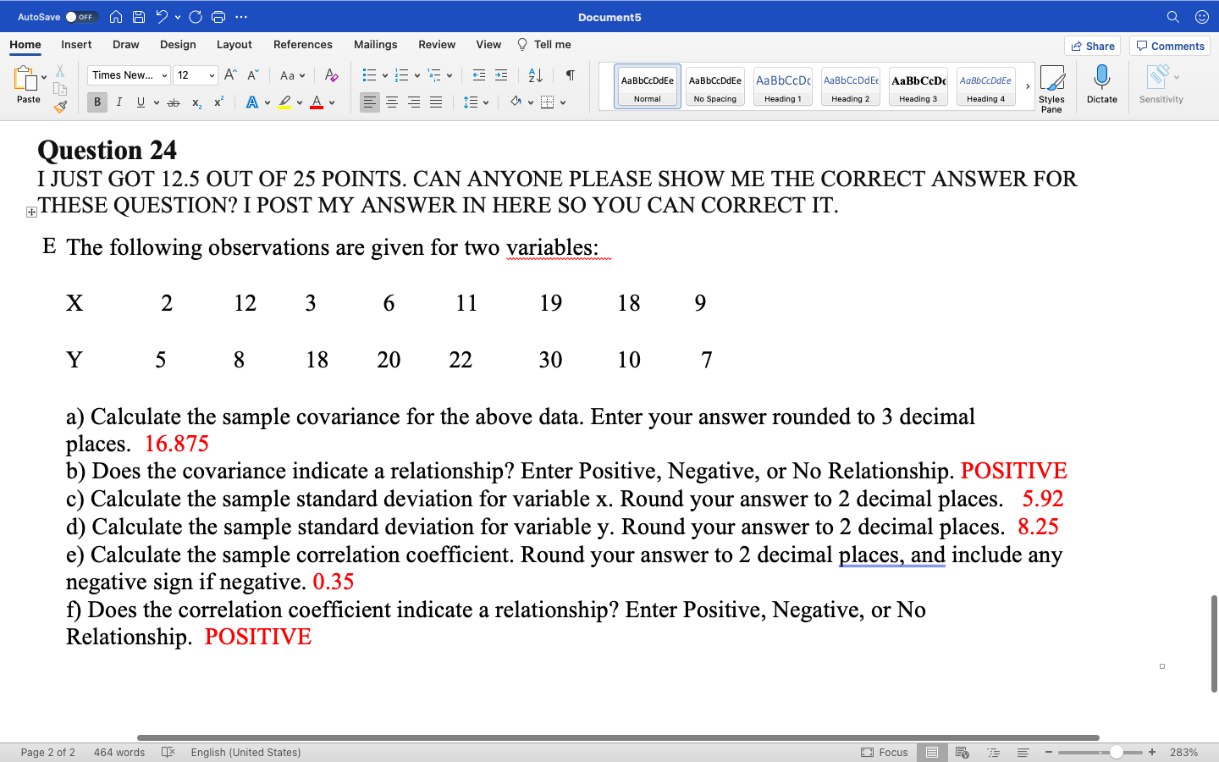Open the Insert tab
Screen dimensions: 1219x762
coord(76,44)
